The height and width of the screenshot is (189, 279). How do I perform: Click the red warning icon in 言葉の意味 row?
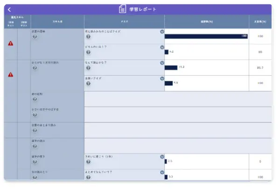(x=11, y=43)
